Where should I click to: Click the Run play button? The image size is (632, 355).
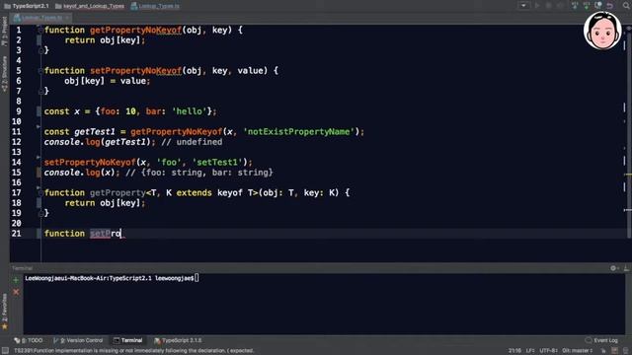[537, 6]
